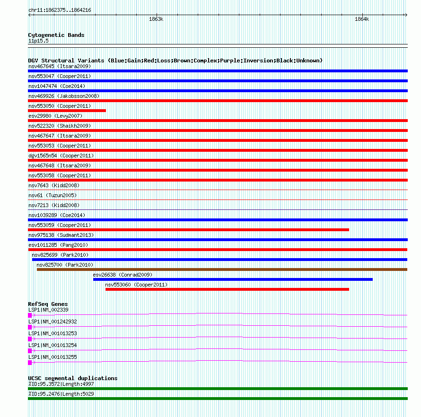Click the nsv522320 (Shaikh2009) label

(60, 126)
